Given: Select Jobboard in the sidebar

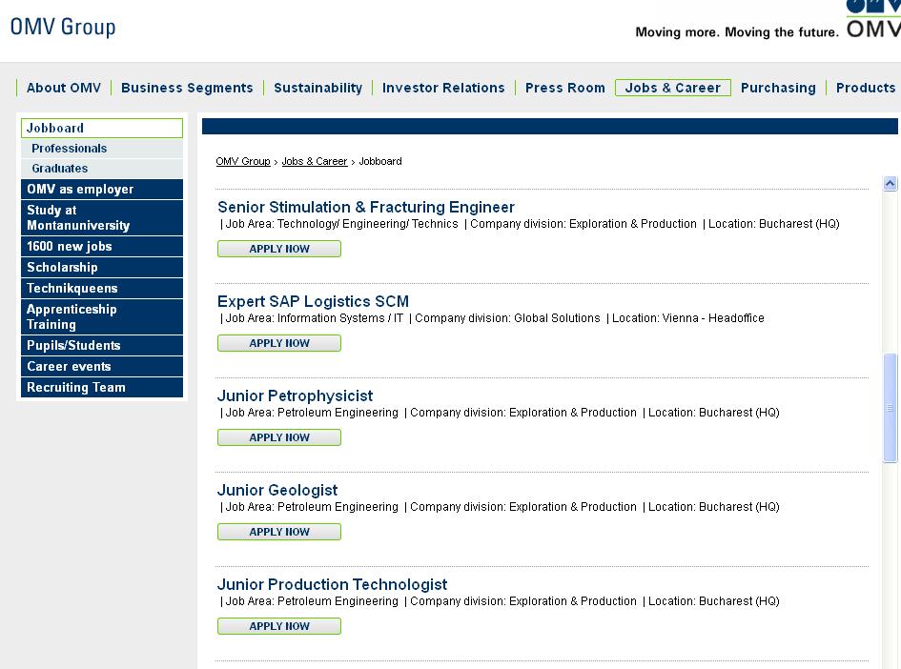Looking at the screenshot, I should (102, 128).
